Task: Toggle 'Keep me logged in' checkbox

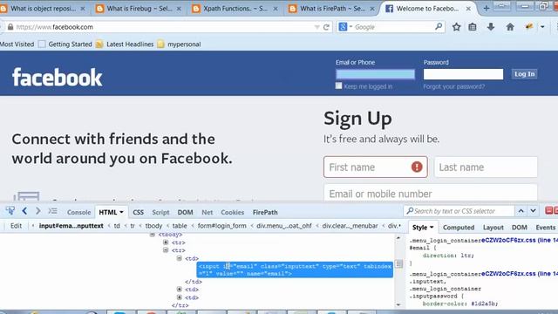Action: pos(338,85)
